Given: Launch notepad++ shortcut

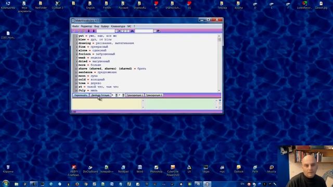Looking at the screenshot, I should tap(107, 169).
